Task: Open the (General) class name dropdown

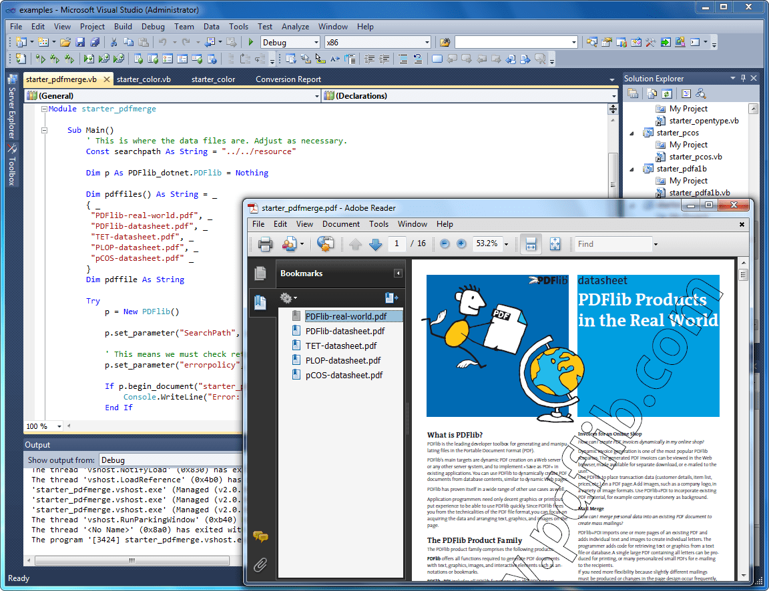Action: (x=317, y=96)
